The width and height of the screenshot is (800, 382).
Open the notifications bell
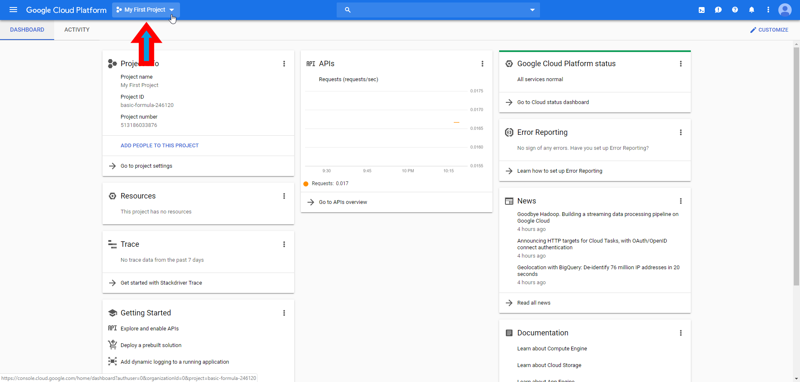(752, 10)
